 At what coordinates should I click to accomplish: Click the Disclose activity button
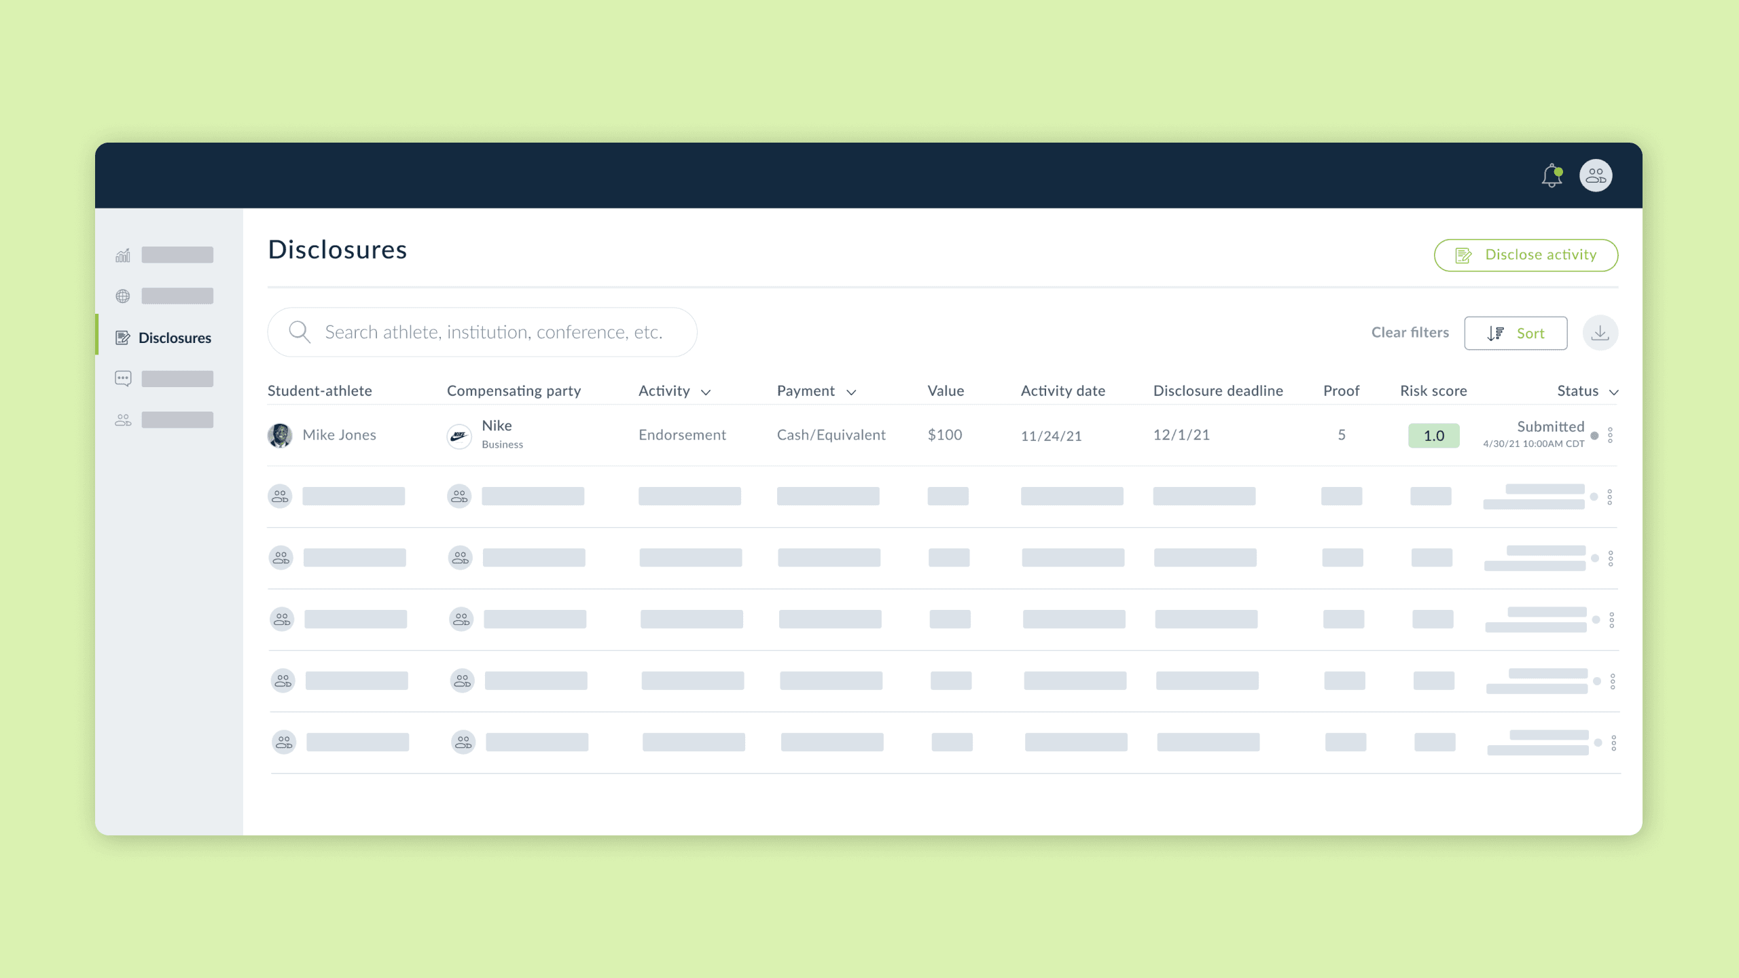[x=1526, y=255]
